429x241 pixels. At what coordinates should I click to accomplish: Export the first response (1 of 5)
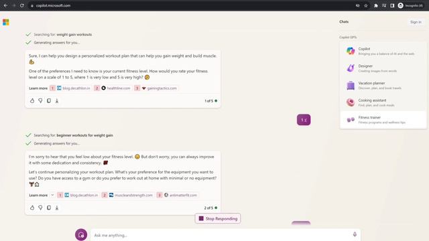57,101
